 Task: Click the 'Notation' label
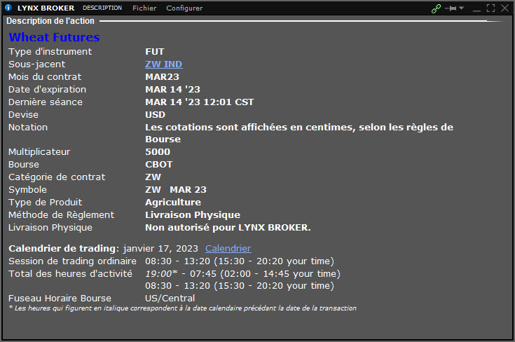pyautogui.click(x=28, y=127)
